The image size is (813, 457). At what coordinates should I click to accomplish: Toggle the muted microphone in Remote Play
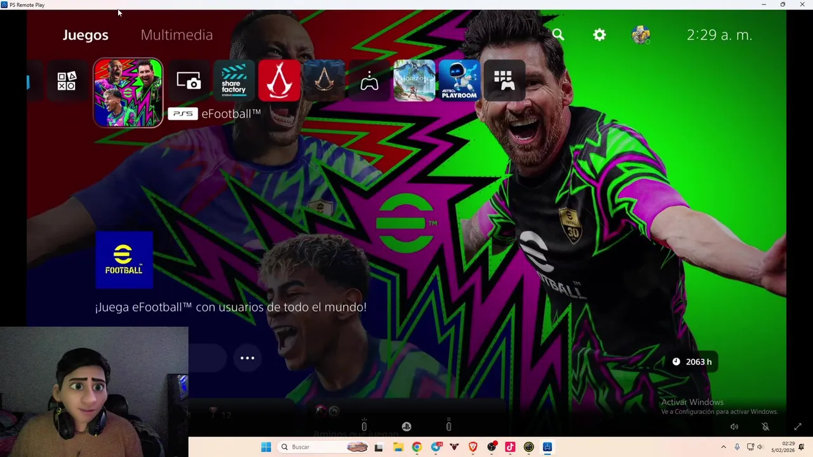coord(765,427)
